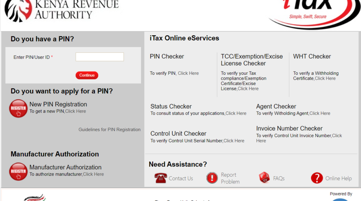Open Agent Checker Click Here link

320,114
